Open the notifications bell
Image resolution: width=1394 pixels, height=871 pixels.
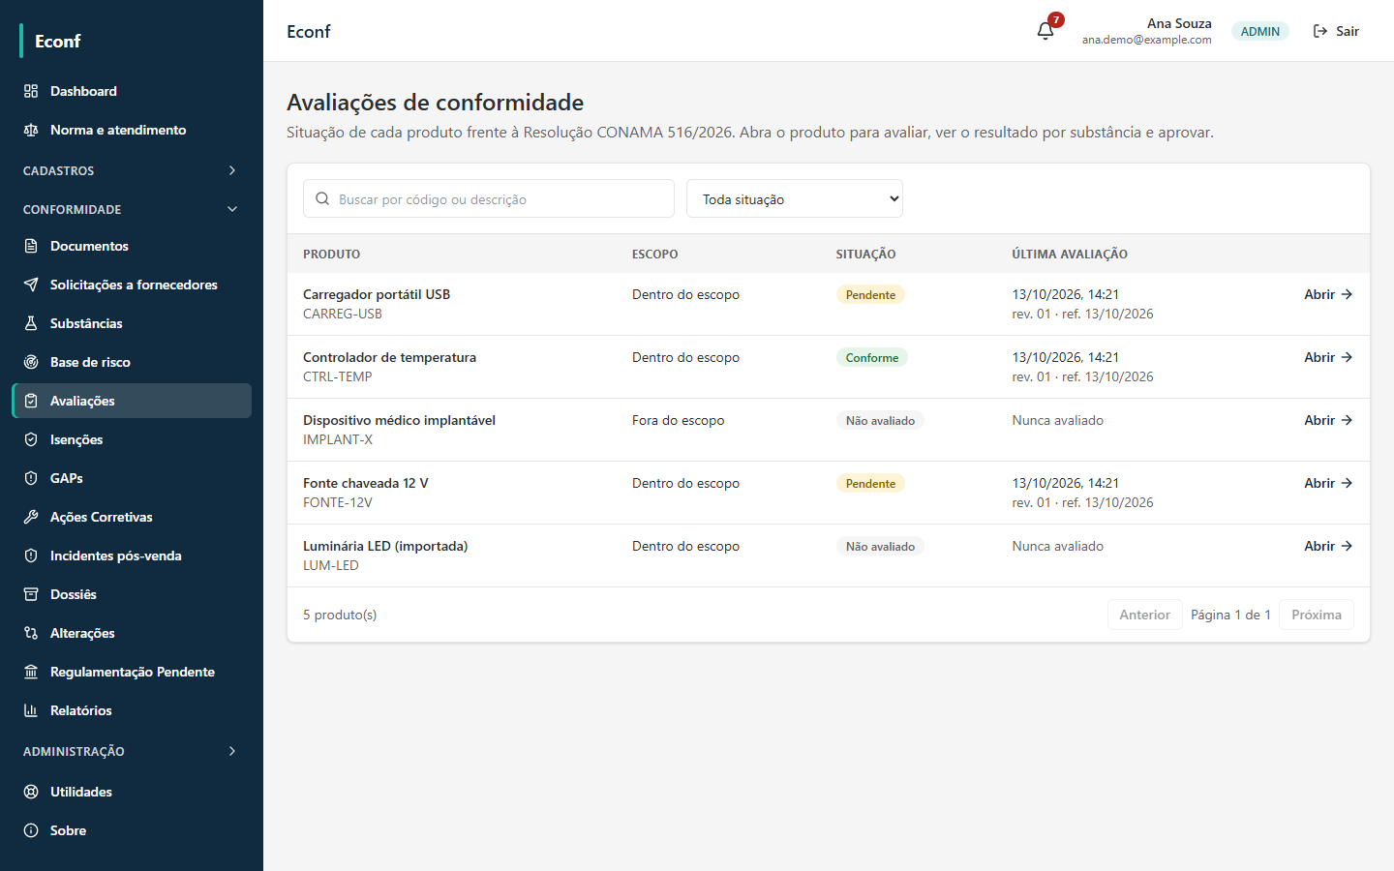tap(1045, 31)
